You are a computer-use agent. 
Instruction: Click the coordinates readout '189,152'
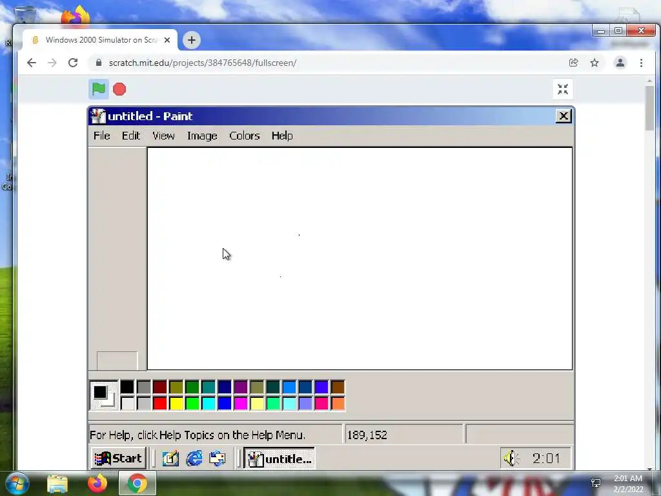(x=367, y=435)
